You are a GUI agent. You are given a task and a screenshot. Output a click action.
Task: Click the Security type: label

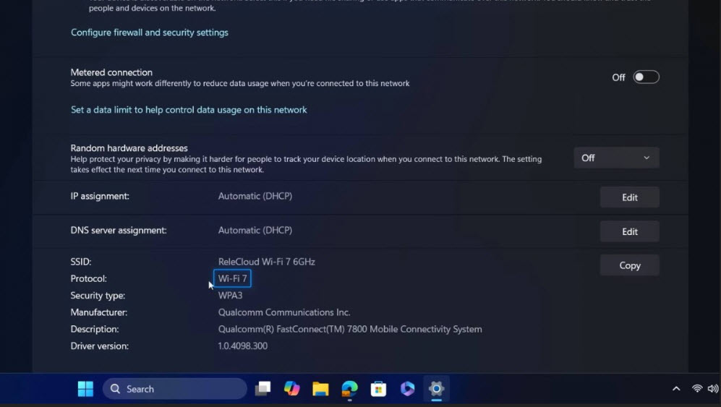point(98,295)
